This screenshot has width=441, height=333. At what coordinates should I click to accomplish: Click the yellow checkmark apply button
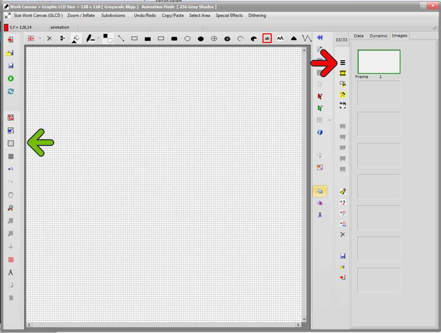coord(342,191)
